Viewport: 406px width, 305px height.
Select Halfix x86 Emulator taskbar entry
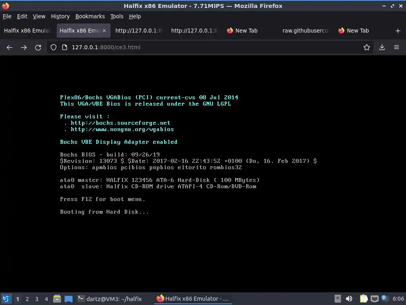pyautogui.click(x=193, y=299)
